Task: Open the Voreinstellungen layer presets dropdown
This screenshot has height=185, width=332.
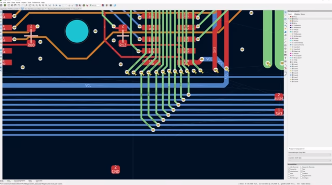Action: point(309,155)
